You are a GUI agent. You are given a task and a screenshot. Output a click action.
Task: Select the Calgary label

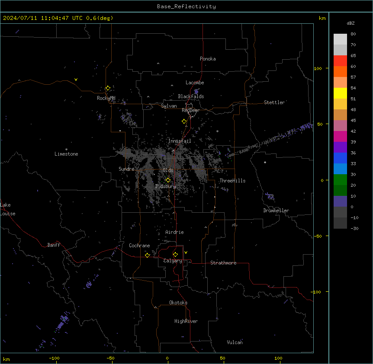tap(173, 261)
